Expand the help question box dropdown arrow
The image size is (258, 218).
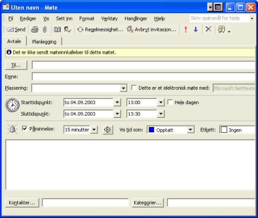[x=252, y=18]
